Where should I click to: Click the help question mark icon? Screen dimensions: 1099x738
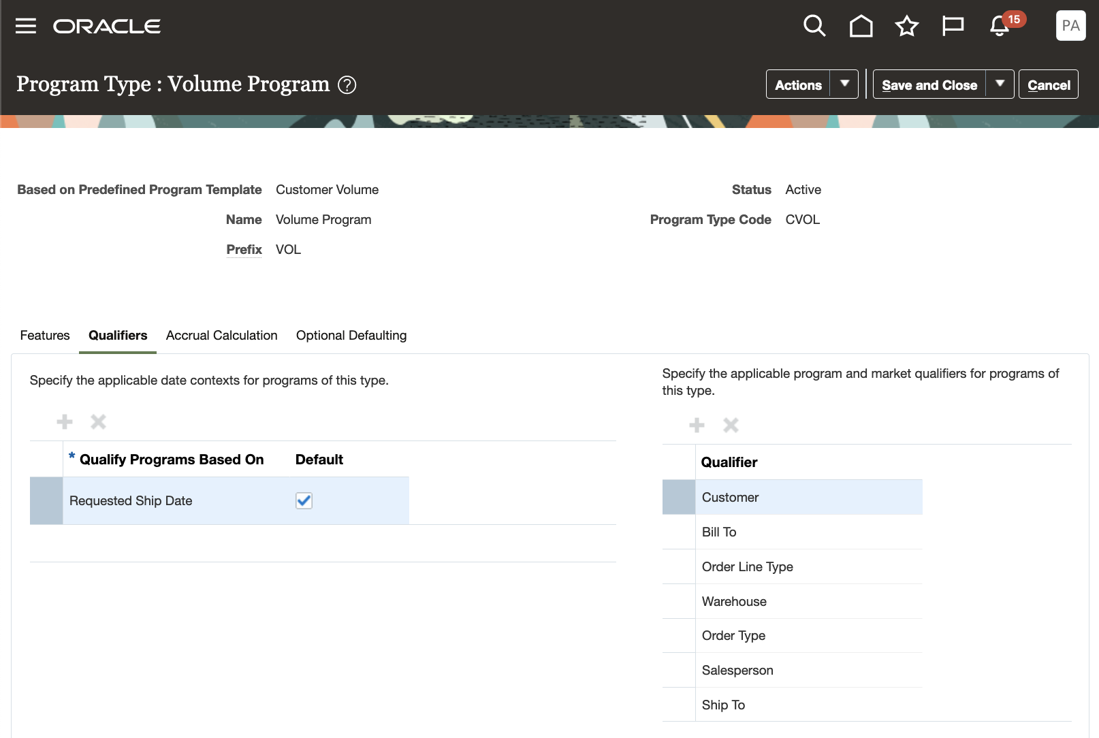click(347, 85)
